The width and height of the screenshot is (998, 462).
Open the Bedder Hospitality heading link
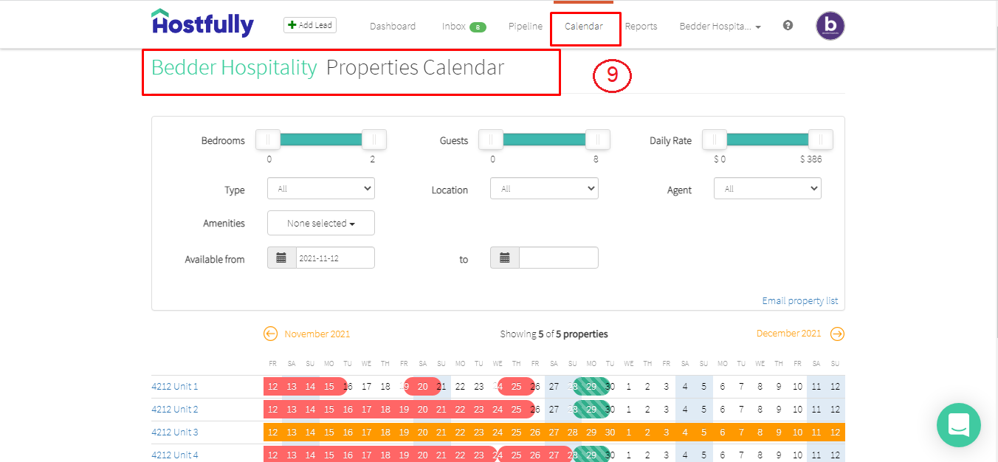click(x=234, y=68)
